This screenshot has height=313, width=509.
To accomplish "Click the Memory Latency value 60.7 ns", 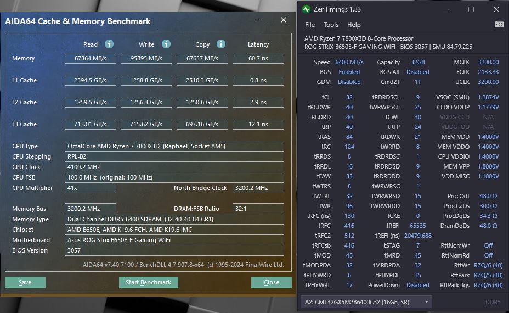I will (258, 59).
